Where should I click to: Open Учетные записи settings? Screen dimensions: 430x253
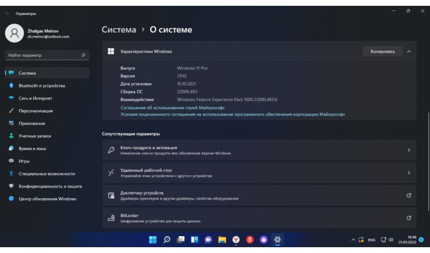[47, 136]
